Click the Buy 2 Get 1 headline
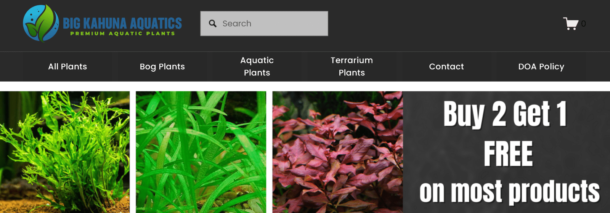 505,114
